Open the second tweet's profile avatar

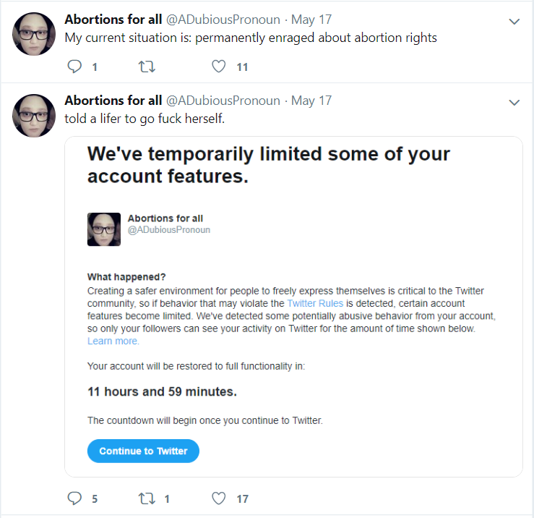click(34, 116)
